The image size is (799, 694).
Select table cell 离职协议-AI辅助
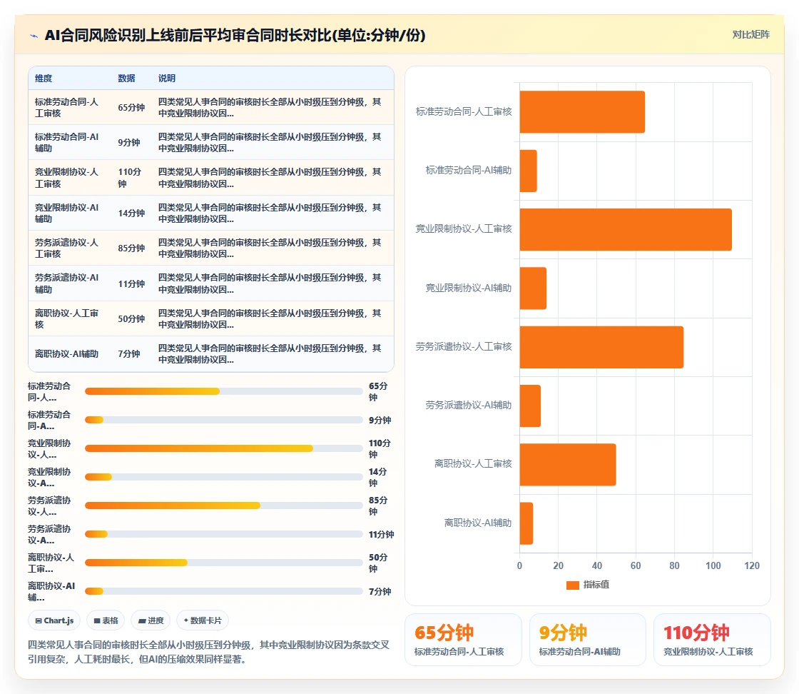tap(66, 354)
